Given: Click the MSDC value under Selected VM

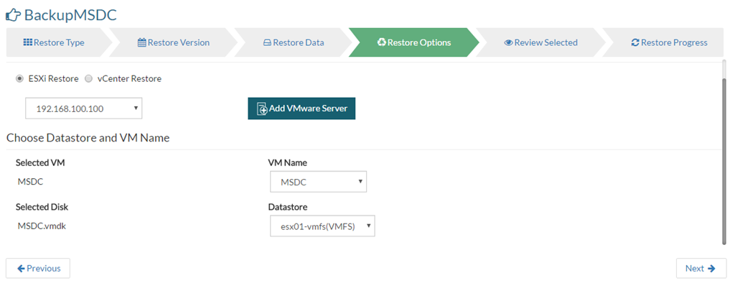Looking at the screenshot, I should [30, 182].
